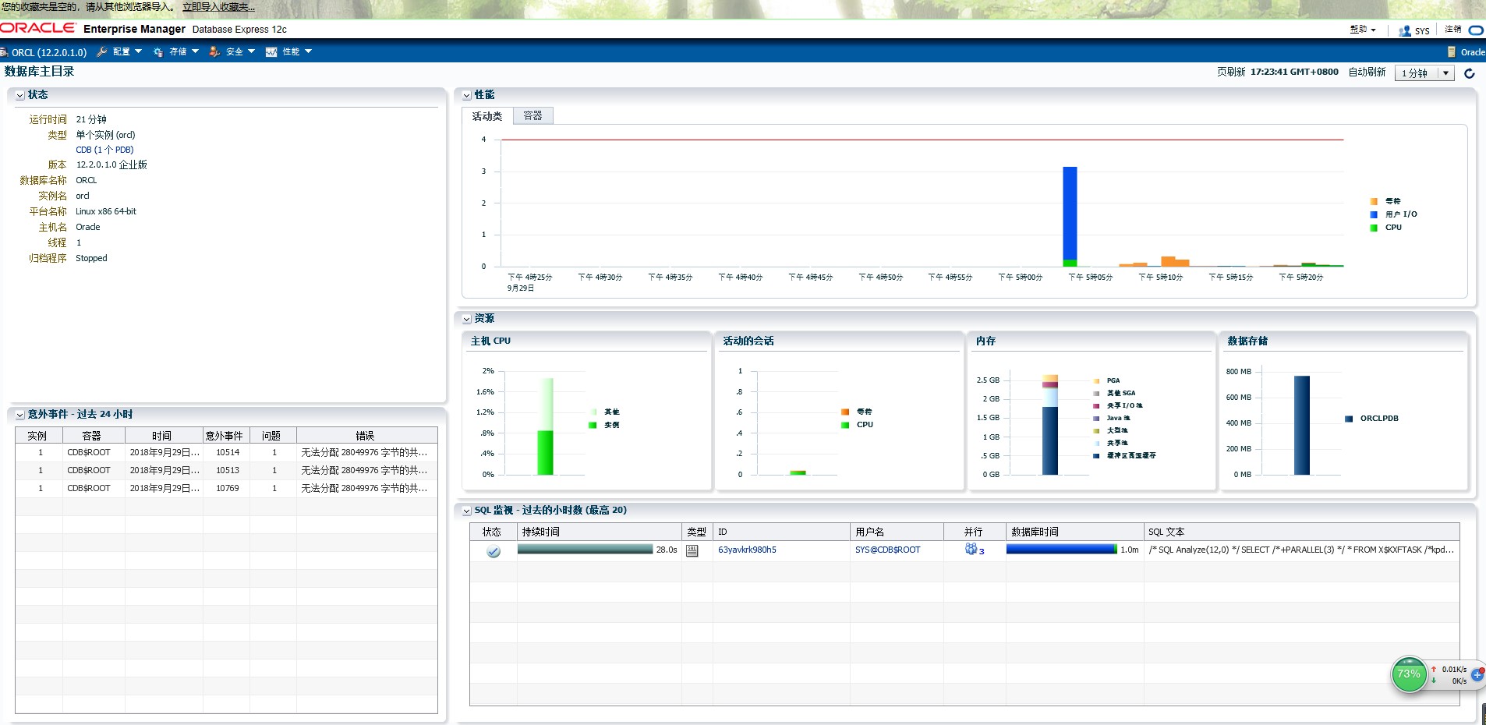Select incident row 10769
Viewport: 1486px width, 725px height.
[226, 488]
